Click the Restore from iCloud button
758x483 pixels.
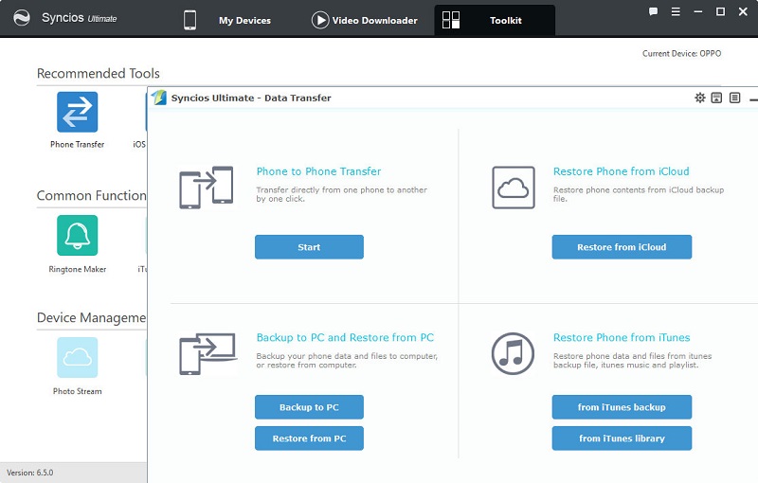(622, 247)
